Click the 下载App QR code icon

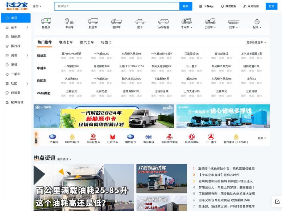(201, 6)
